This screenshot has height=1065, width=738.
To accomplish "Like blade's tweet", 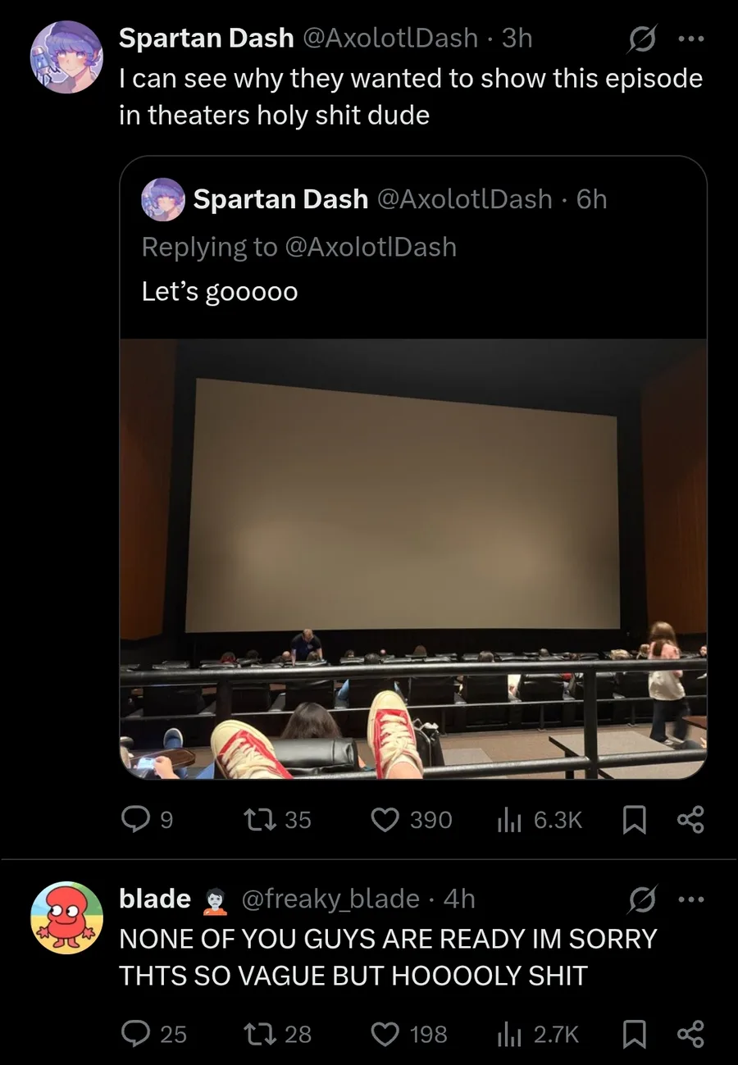I will coord(384,1034).
